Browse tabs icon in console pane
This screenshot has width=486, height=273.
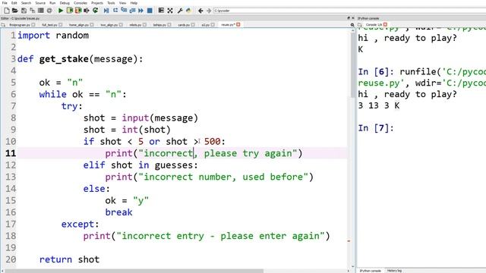tap(360, 24)
